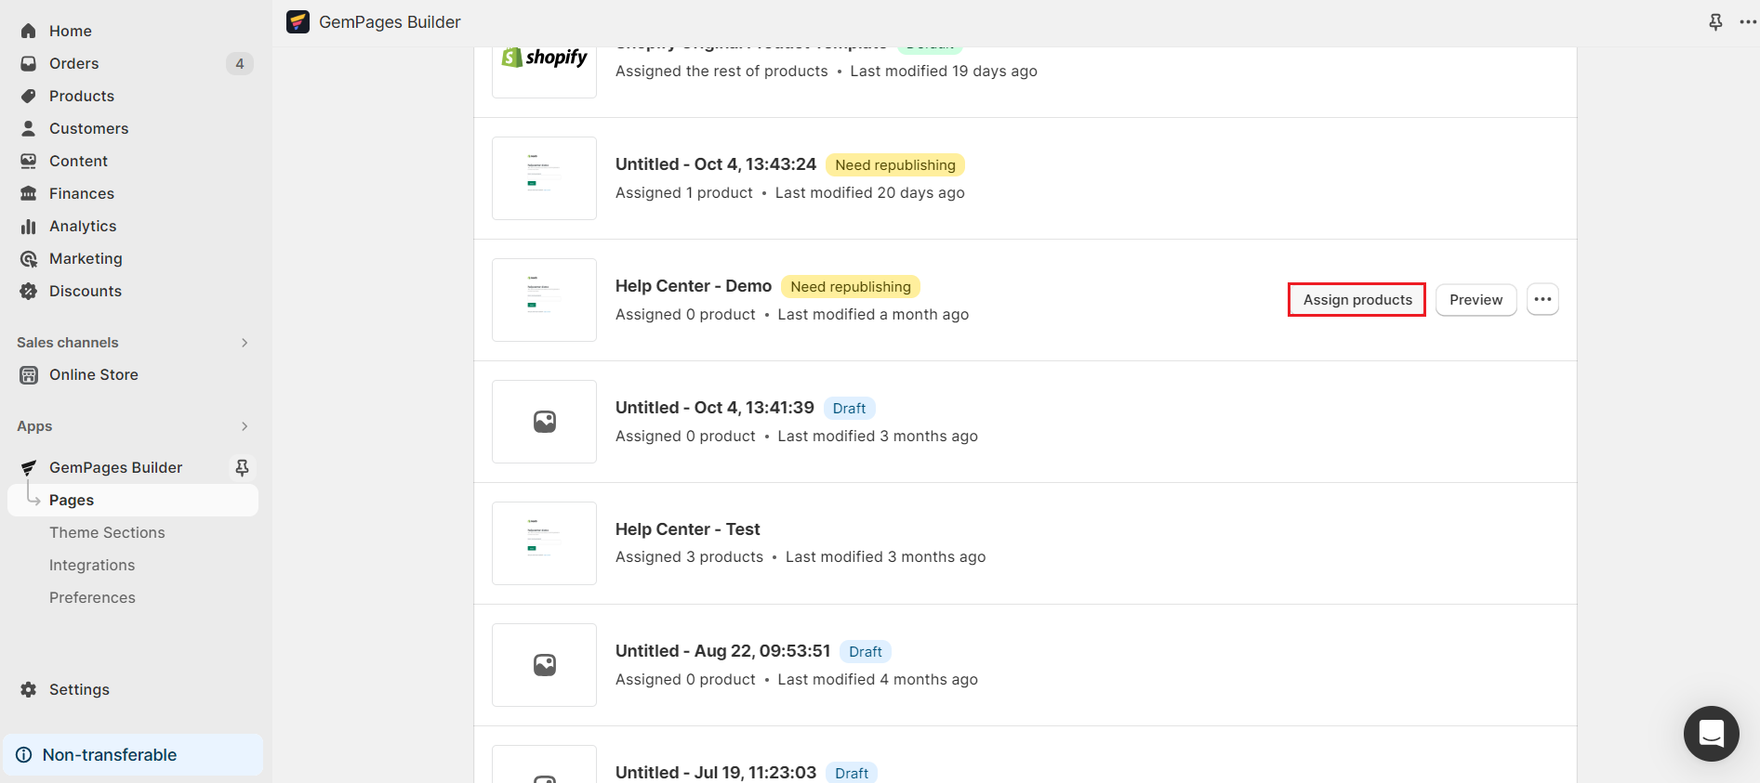Go to the Integrations page
The image size is (1760, 783).
tap(92, 565)
